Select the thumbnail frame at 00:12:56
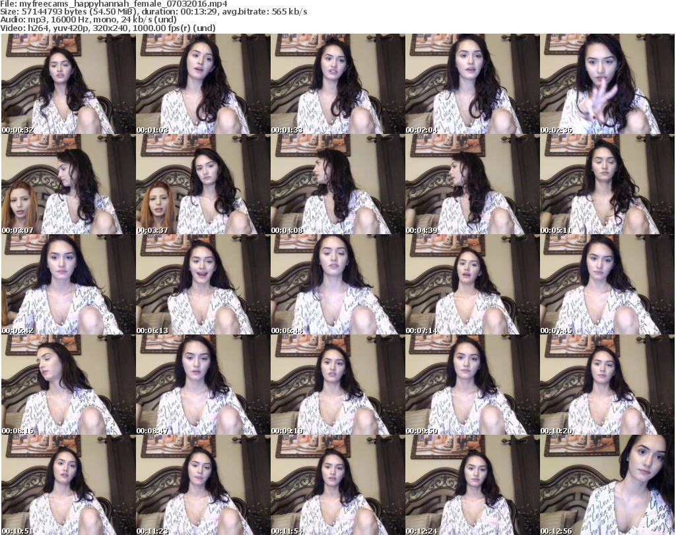Image resolution: width=676 pixels, height=535 pixels. coord(607,485)
